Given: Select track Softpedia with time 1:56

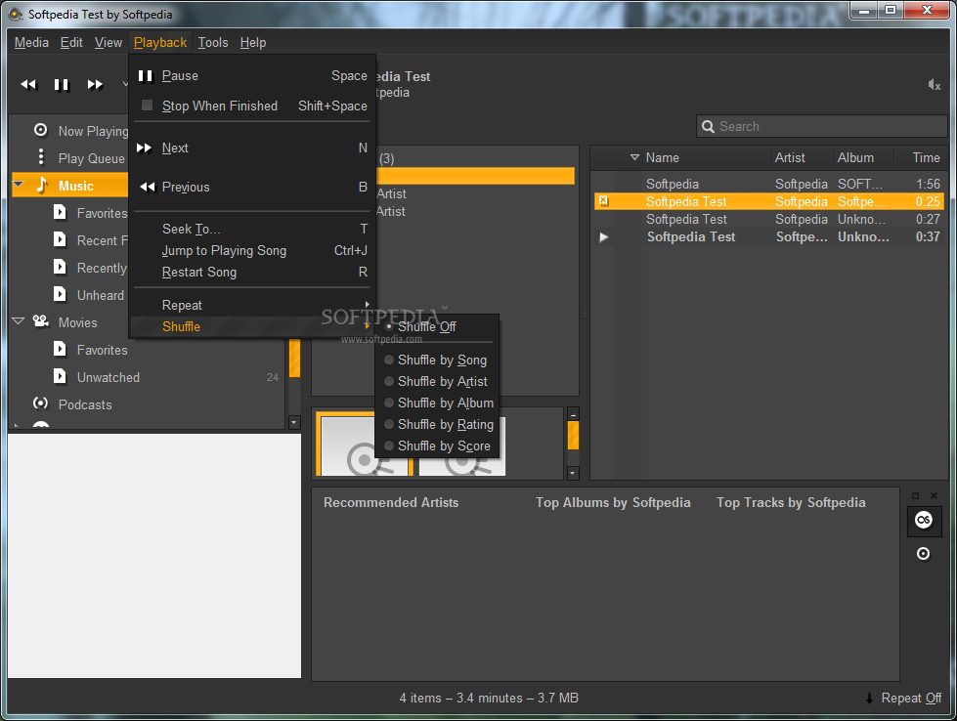Looking at the screenshot, I should (769, 184).
